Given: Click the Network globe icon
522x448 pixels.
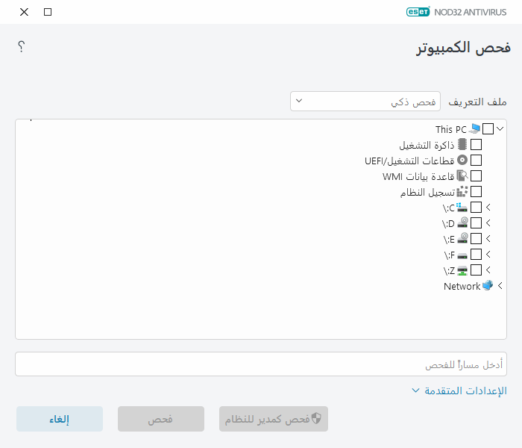Looking at the screenshot, I should point(488,285).
